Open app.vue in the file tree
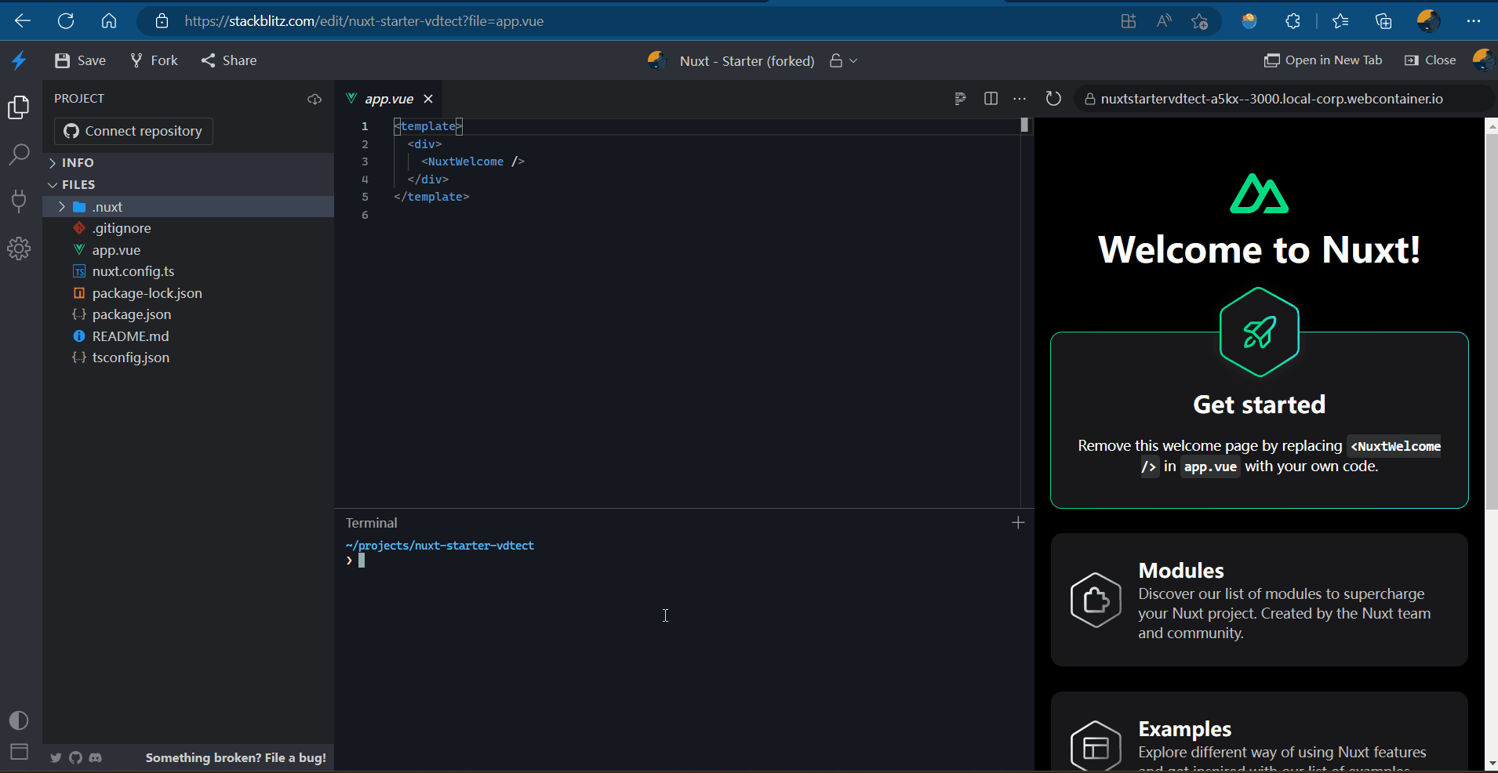Screen dimensions: 1498x773 (x=188, y=250)
